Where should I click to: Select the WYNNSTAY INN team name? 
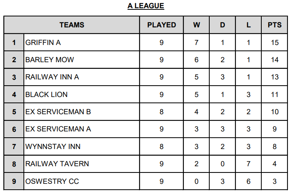point(53,146)
